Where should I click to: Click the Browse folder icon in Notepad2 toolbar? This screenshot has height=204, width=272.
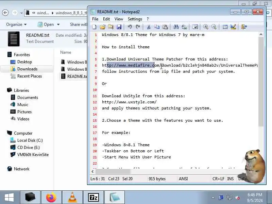(x=111, y=27)
